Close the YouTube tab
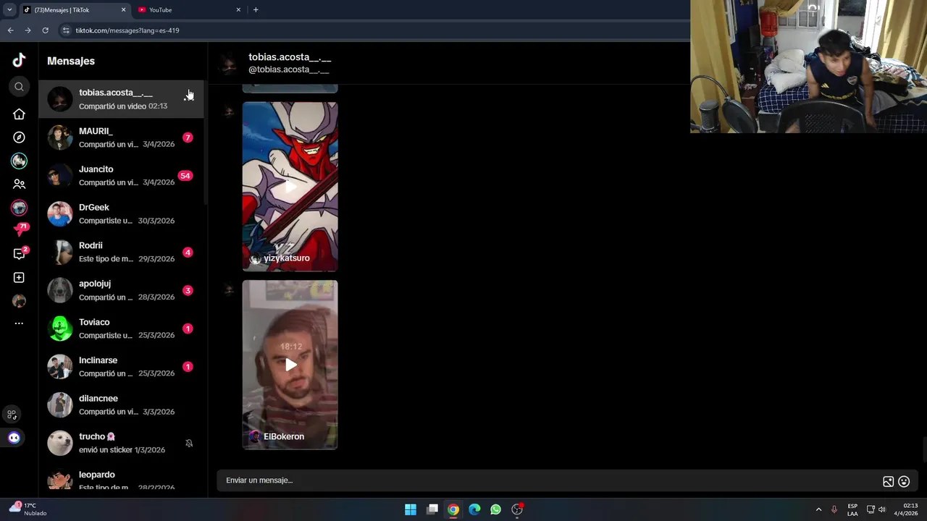The image size is (927, 521). click(238, 9)
